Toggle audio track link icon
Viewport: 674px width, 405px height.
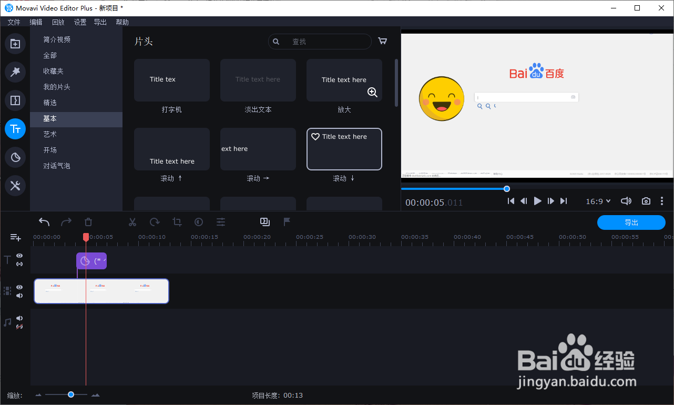pos(19,327)
